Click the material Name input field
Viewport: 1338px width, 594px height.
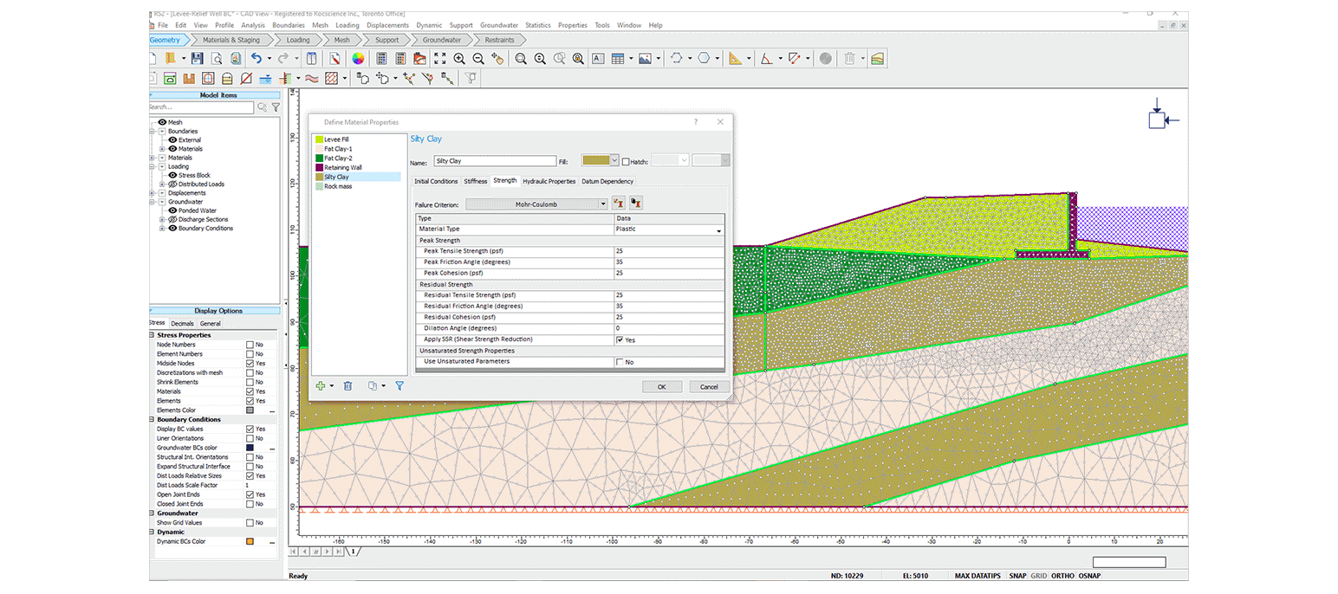(x=494, y=161)
